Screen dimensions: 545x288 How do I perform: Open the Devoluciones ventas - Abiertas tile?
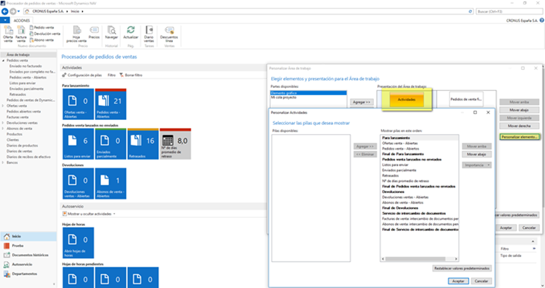click(x=78, y=183)
